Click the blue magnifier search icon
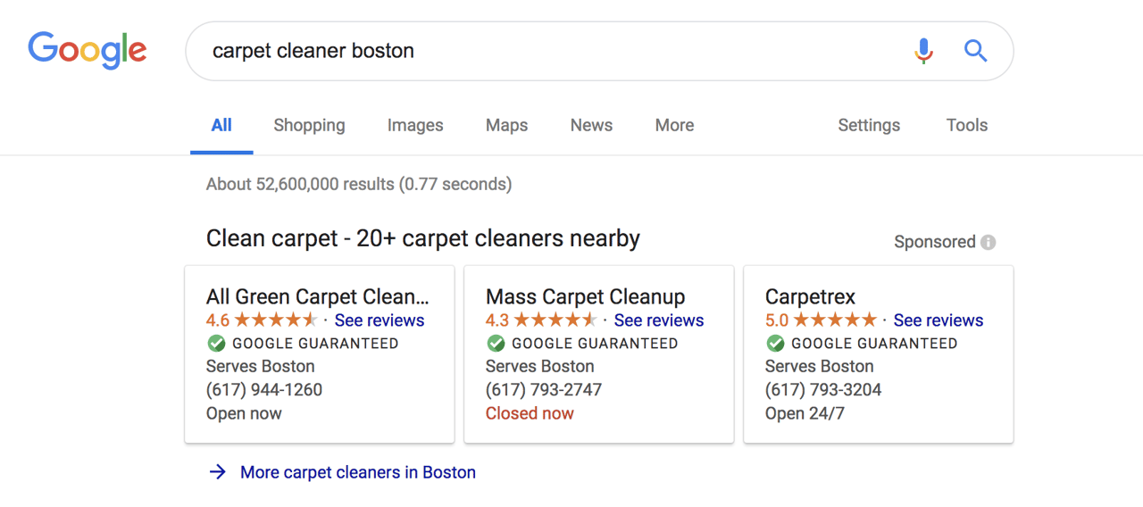Screen dimensions: 1143x507 (x=975, y=51)
